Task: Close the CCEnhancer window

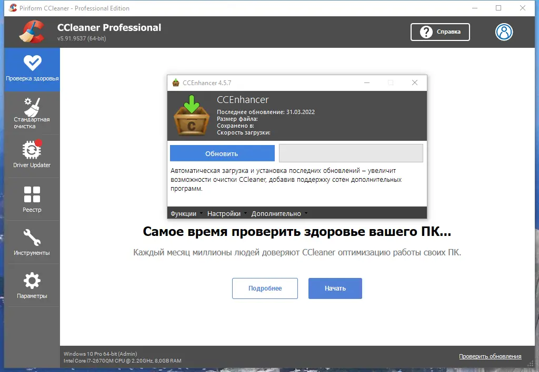Action: pyautogui.click(x=415, y=82)
